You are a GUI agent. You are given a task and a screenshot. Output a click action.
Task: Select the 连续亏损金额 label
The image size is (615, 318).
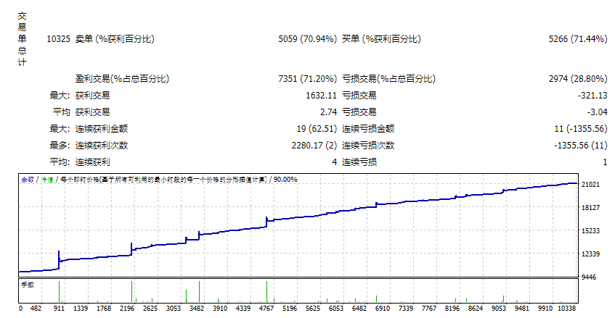click(x=368, y=129)
